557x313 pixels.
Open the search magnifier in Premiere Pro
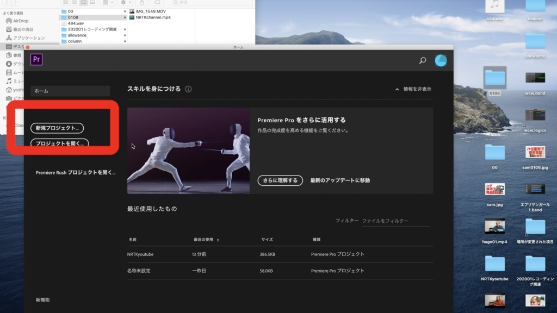pyautogui.click(x=422, y=61)
